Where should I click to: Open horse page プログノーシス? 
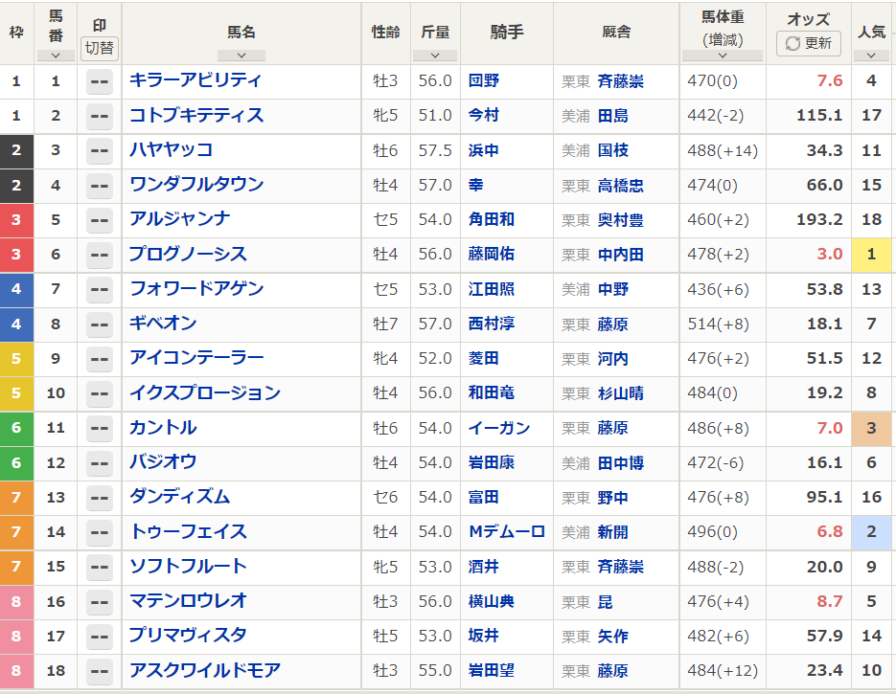[x=188, y=254]
